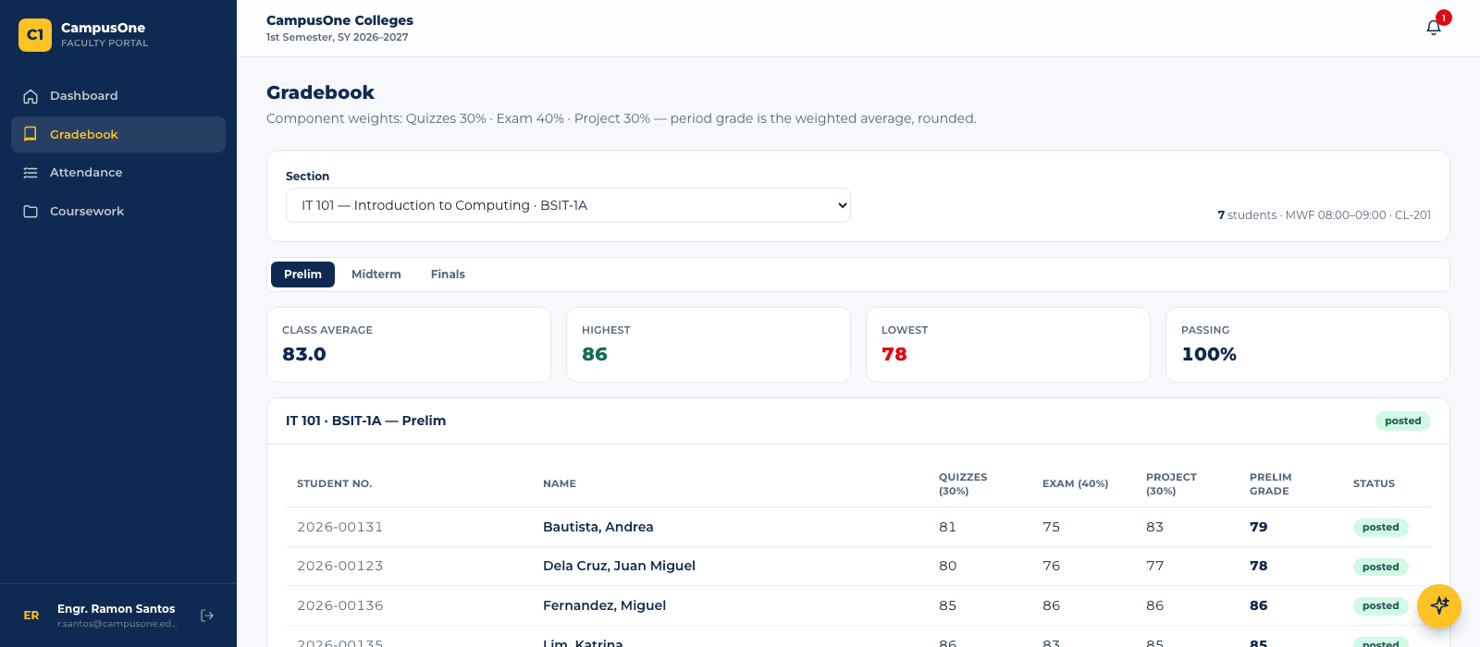Click the r.santos email under profile name
Viewport: 1480px width, 647px height.
(117, 624)
